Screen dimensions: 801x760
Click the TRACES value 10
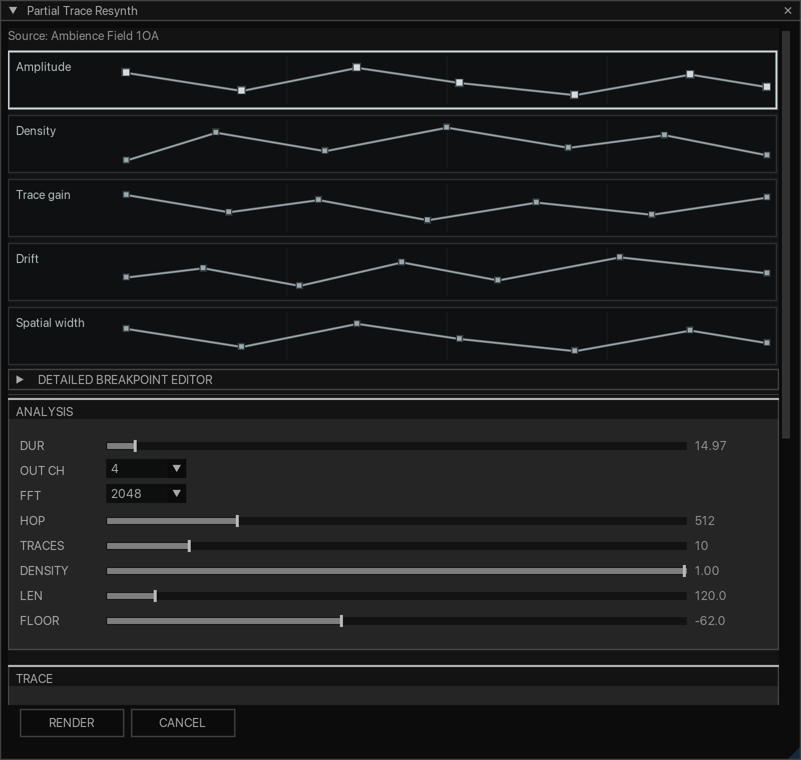coord(701,546)
